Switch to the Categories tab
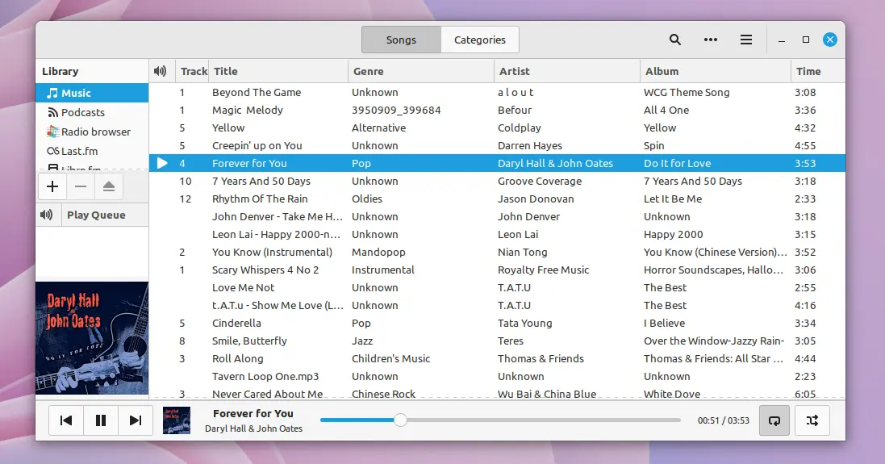The width and height of the screenshot is (885, 464). pyautogui.click(x=479, y=40)
